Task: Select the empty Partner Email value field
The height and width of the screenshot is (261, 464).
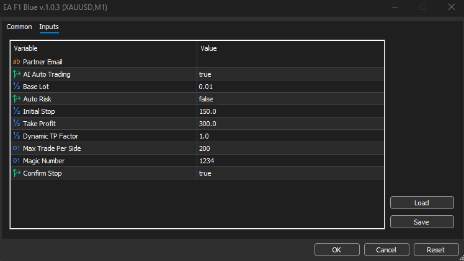Action: [x=290, y=62]
